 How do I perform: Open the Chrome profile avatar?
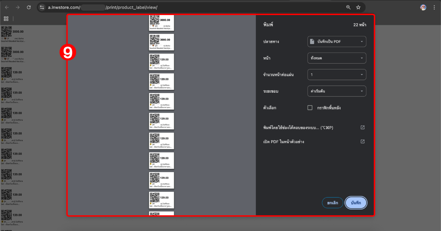pyautogui.click(x=423, y=7)
